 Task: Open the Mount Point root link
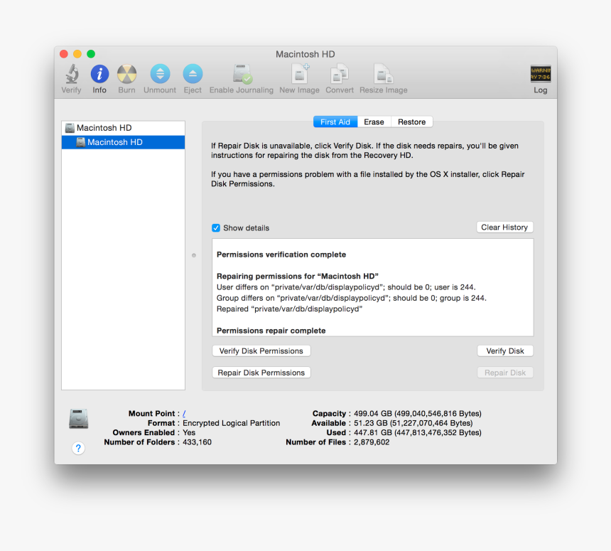tap(183, 413)
